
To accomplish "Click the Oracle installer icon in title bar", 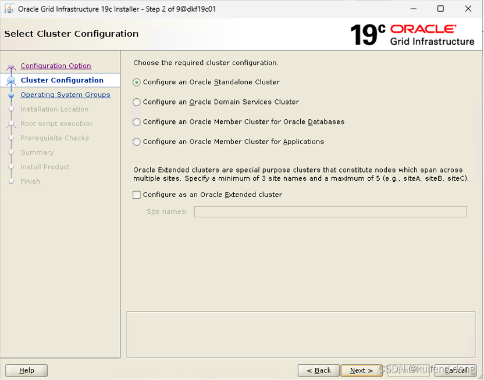I will tap(8, 9).
